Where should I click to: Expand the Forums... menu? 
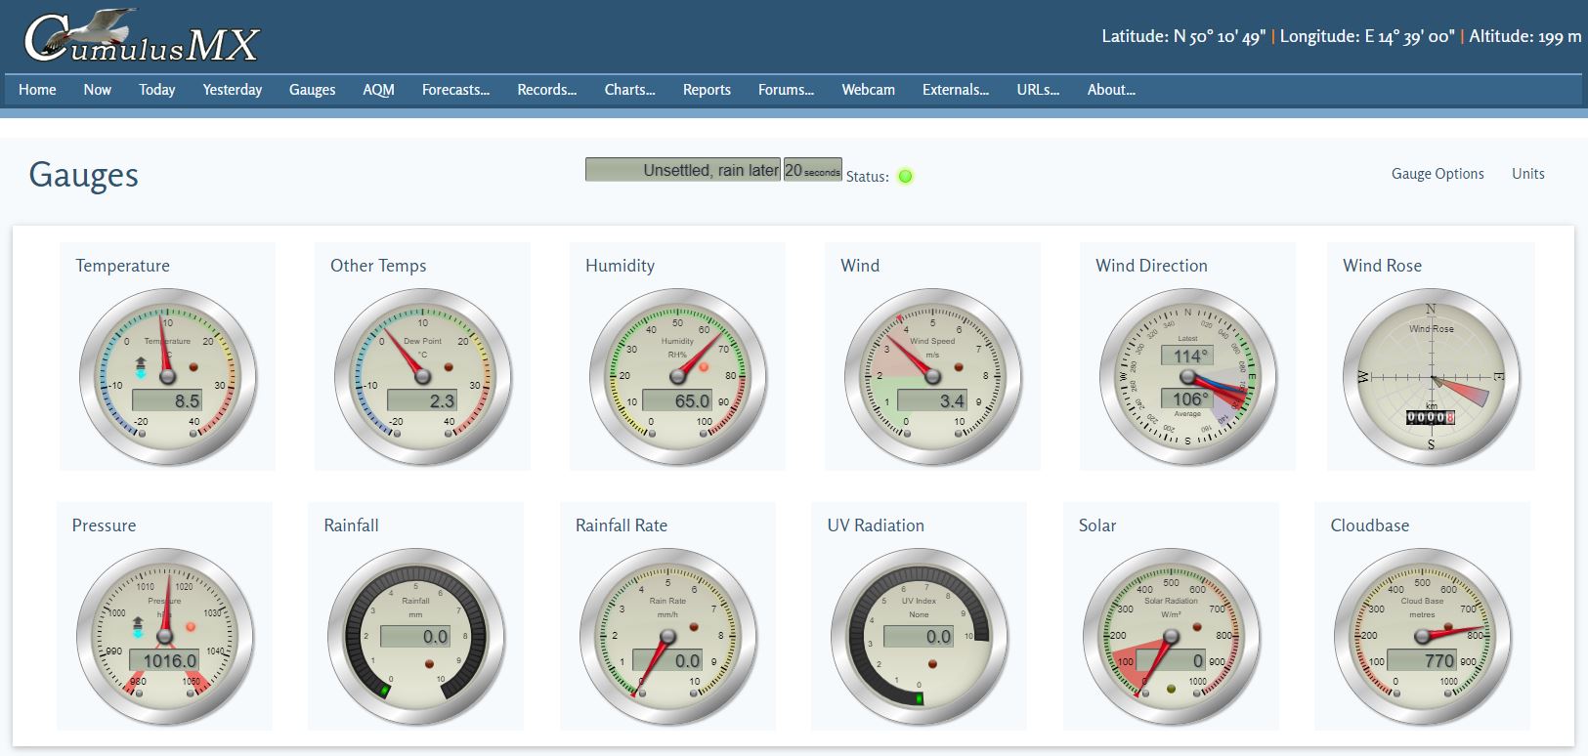pyautogui.click(x=787, y=89)
